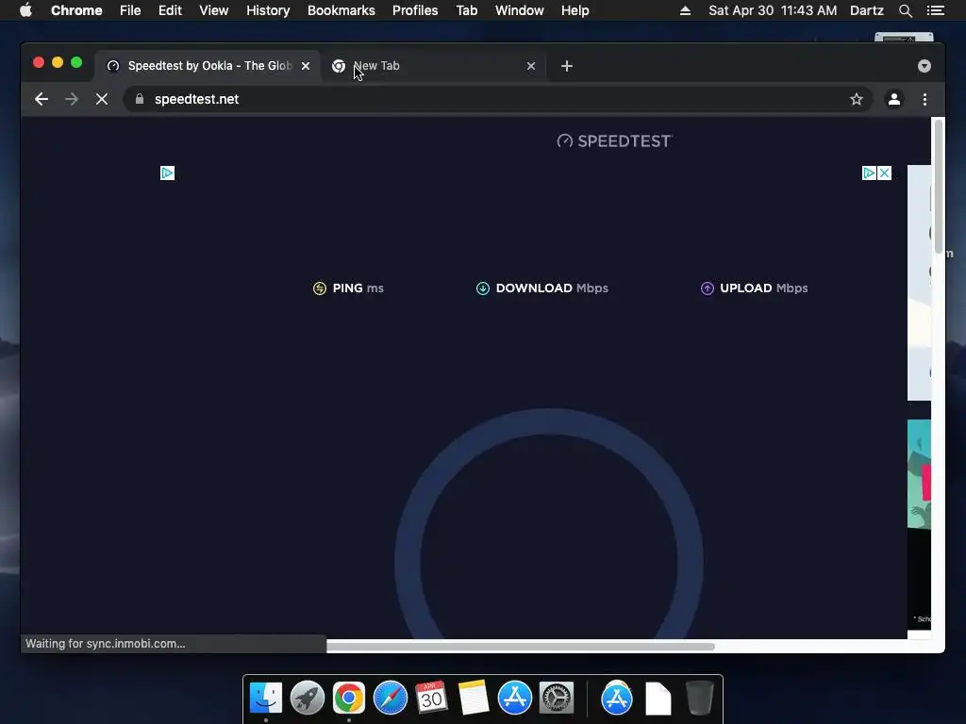
Task: Close the ad with X icon
Action: pyautogui.click(x=884, y=173)
